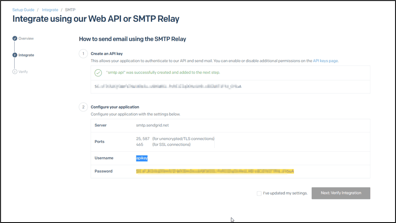
Task: Click the created API key string
Action: pyautogui.click(x=168, y=86)
